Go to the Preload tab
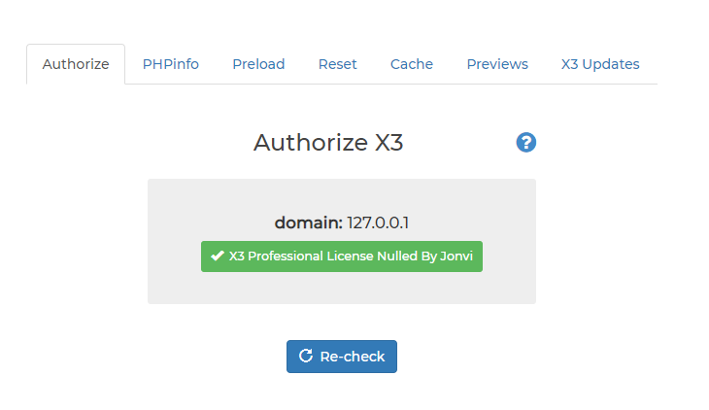 pyautogui.click(x=258, y=64)
